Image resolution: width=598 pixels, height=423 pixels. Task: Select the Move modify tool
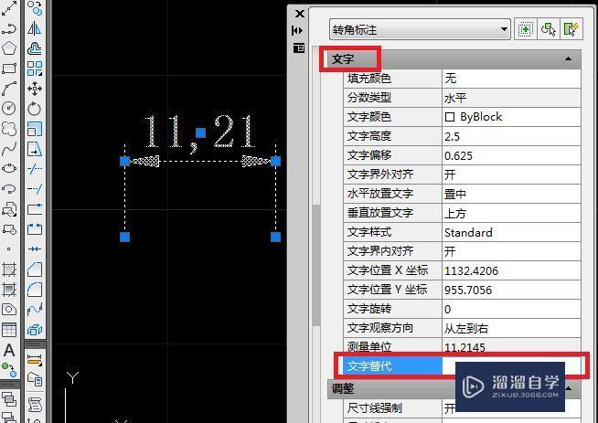pos(35,89)
